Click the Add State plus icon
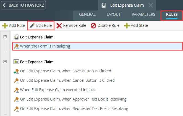 tap(127, 26)
